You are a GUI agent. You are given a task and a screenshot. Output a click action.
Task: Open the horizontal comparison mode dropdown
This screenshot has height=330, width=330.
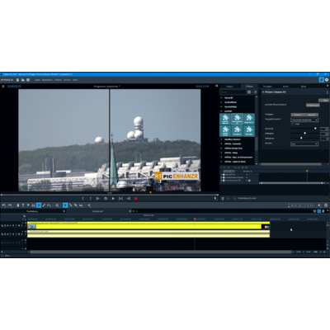pos(304,120)
